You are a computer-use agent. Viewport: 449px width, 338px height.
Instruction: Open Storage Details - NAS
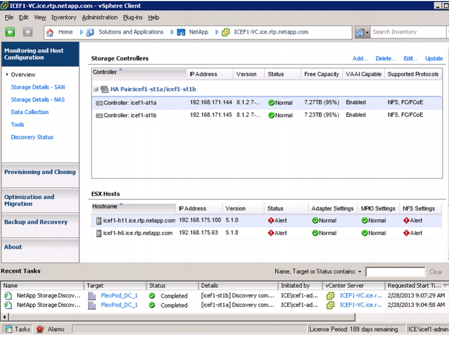[38, 100]
